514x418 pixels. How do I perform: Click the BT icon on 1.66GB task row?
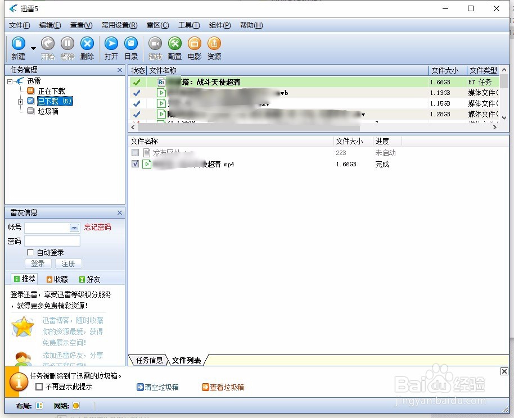pyautogui.click(x=161, y=82)
